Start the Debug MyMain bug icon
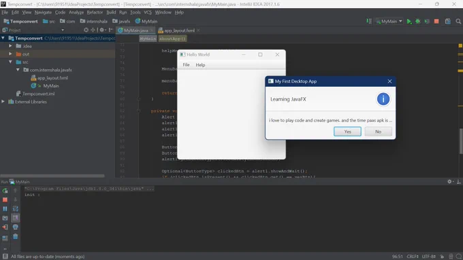This screenshot has height=260, width=463. point(418,22)
